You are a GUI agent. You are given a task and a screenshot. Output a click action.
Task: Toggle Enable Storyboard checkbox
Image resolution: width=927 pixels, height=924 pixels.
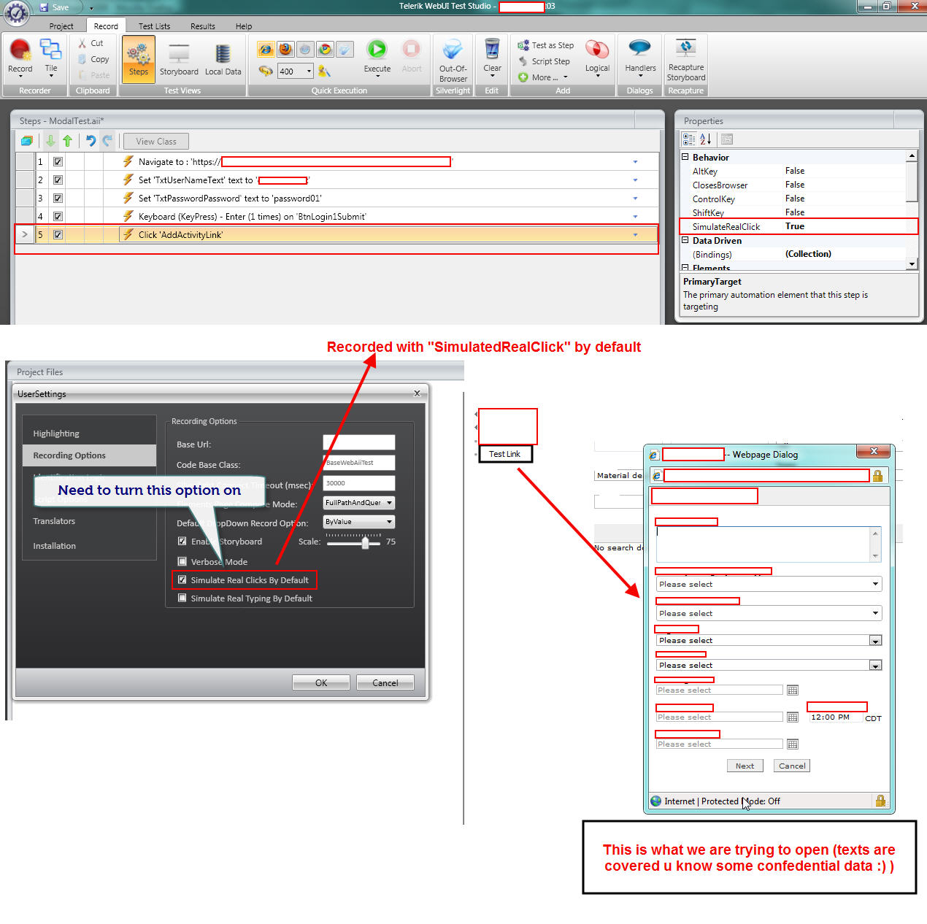pyautogui.click(x=182, y=541)
